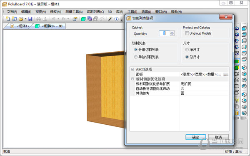Click the 价格：演示 status bar text

[x=233, y=151]
